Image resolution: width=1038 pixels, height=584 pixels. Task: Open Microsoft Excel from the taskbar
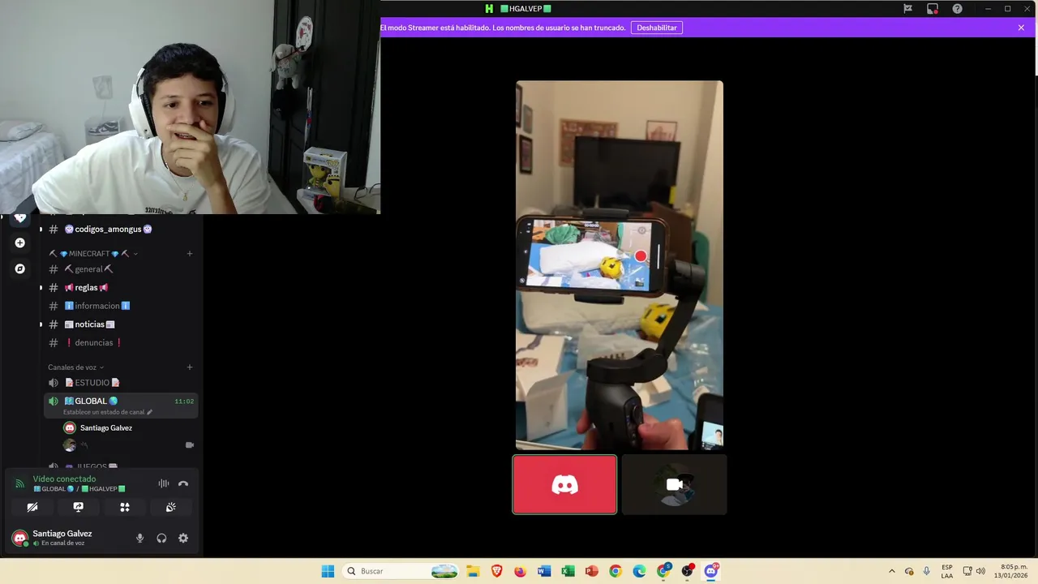[568, 571]
